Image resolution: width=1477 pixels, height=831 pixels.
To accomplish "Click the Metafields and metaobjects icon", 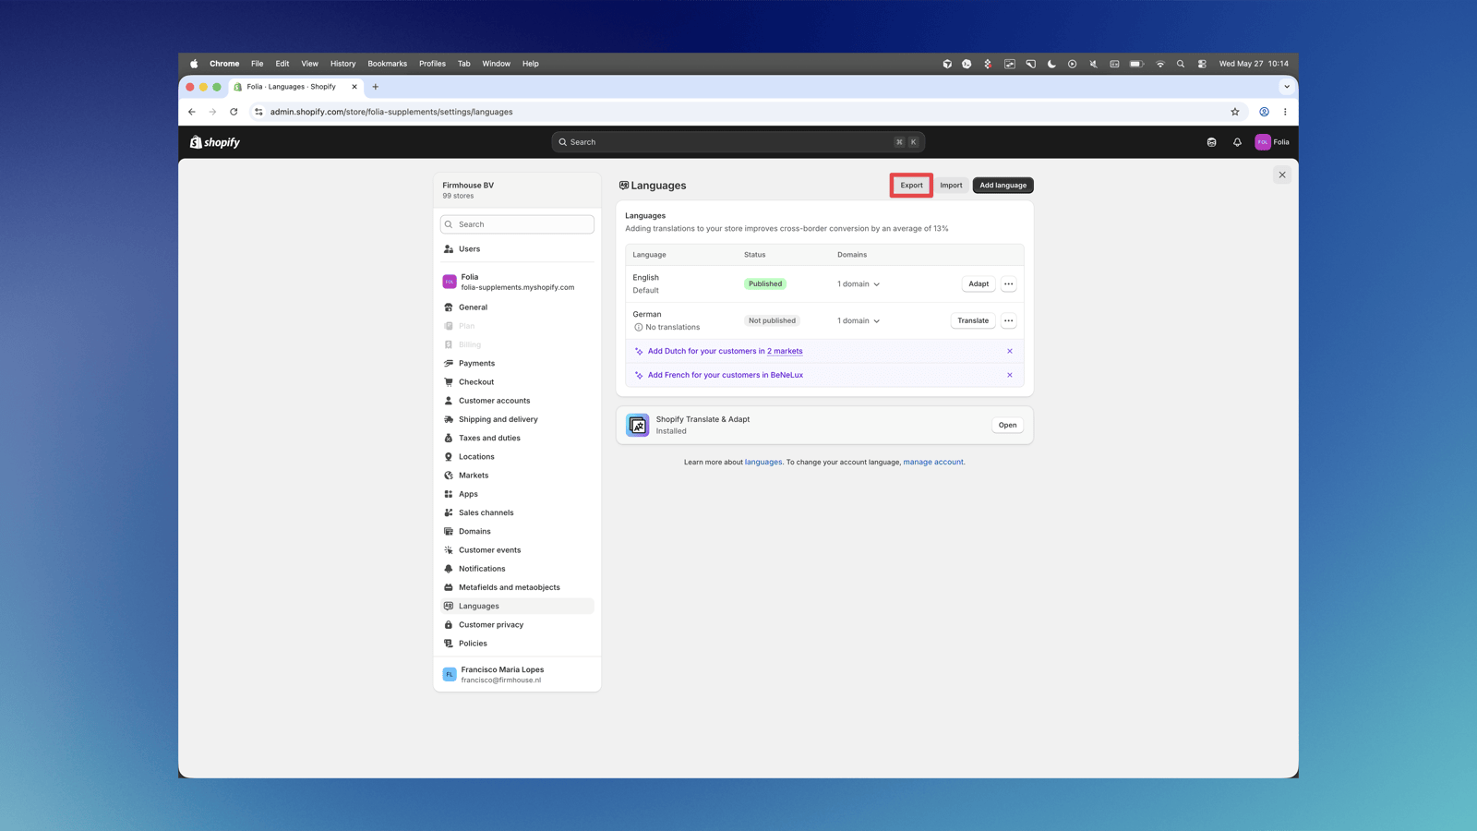I will (449, 587).
